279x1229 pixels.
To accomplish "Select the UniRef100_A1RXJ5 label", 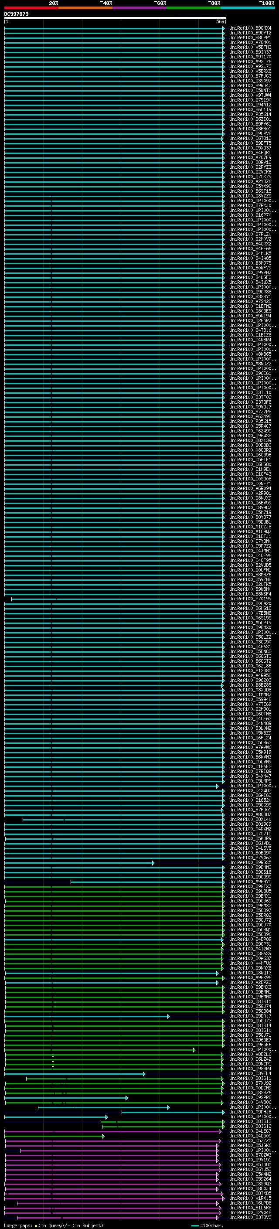I will [x=250, y=1198].
